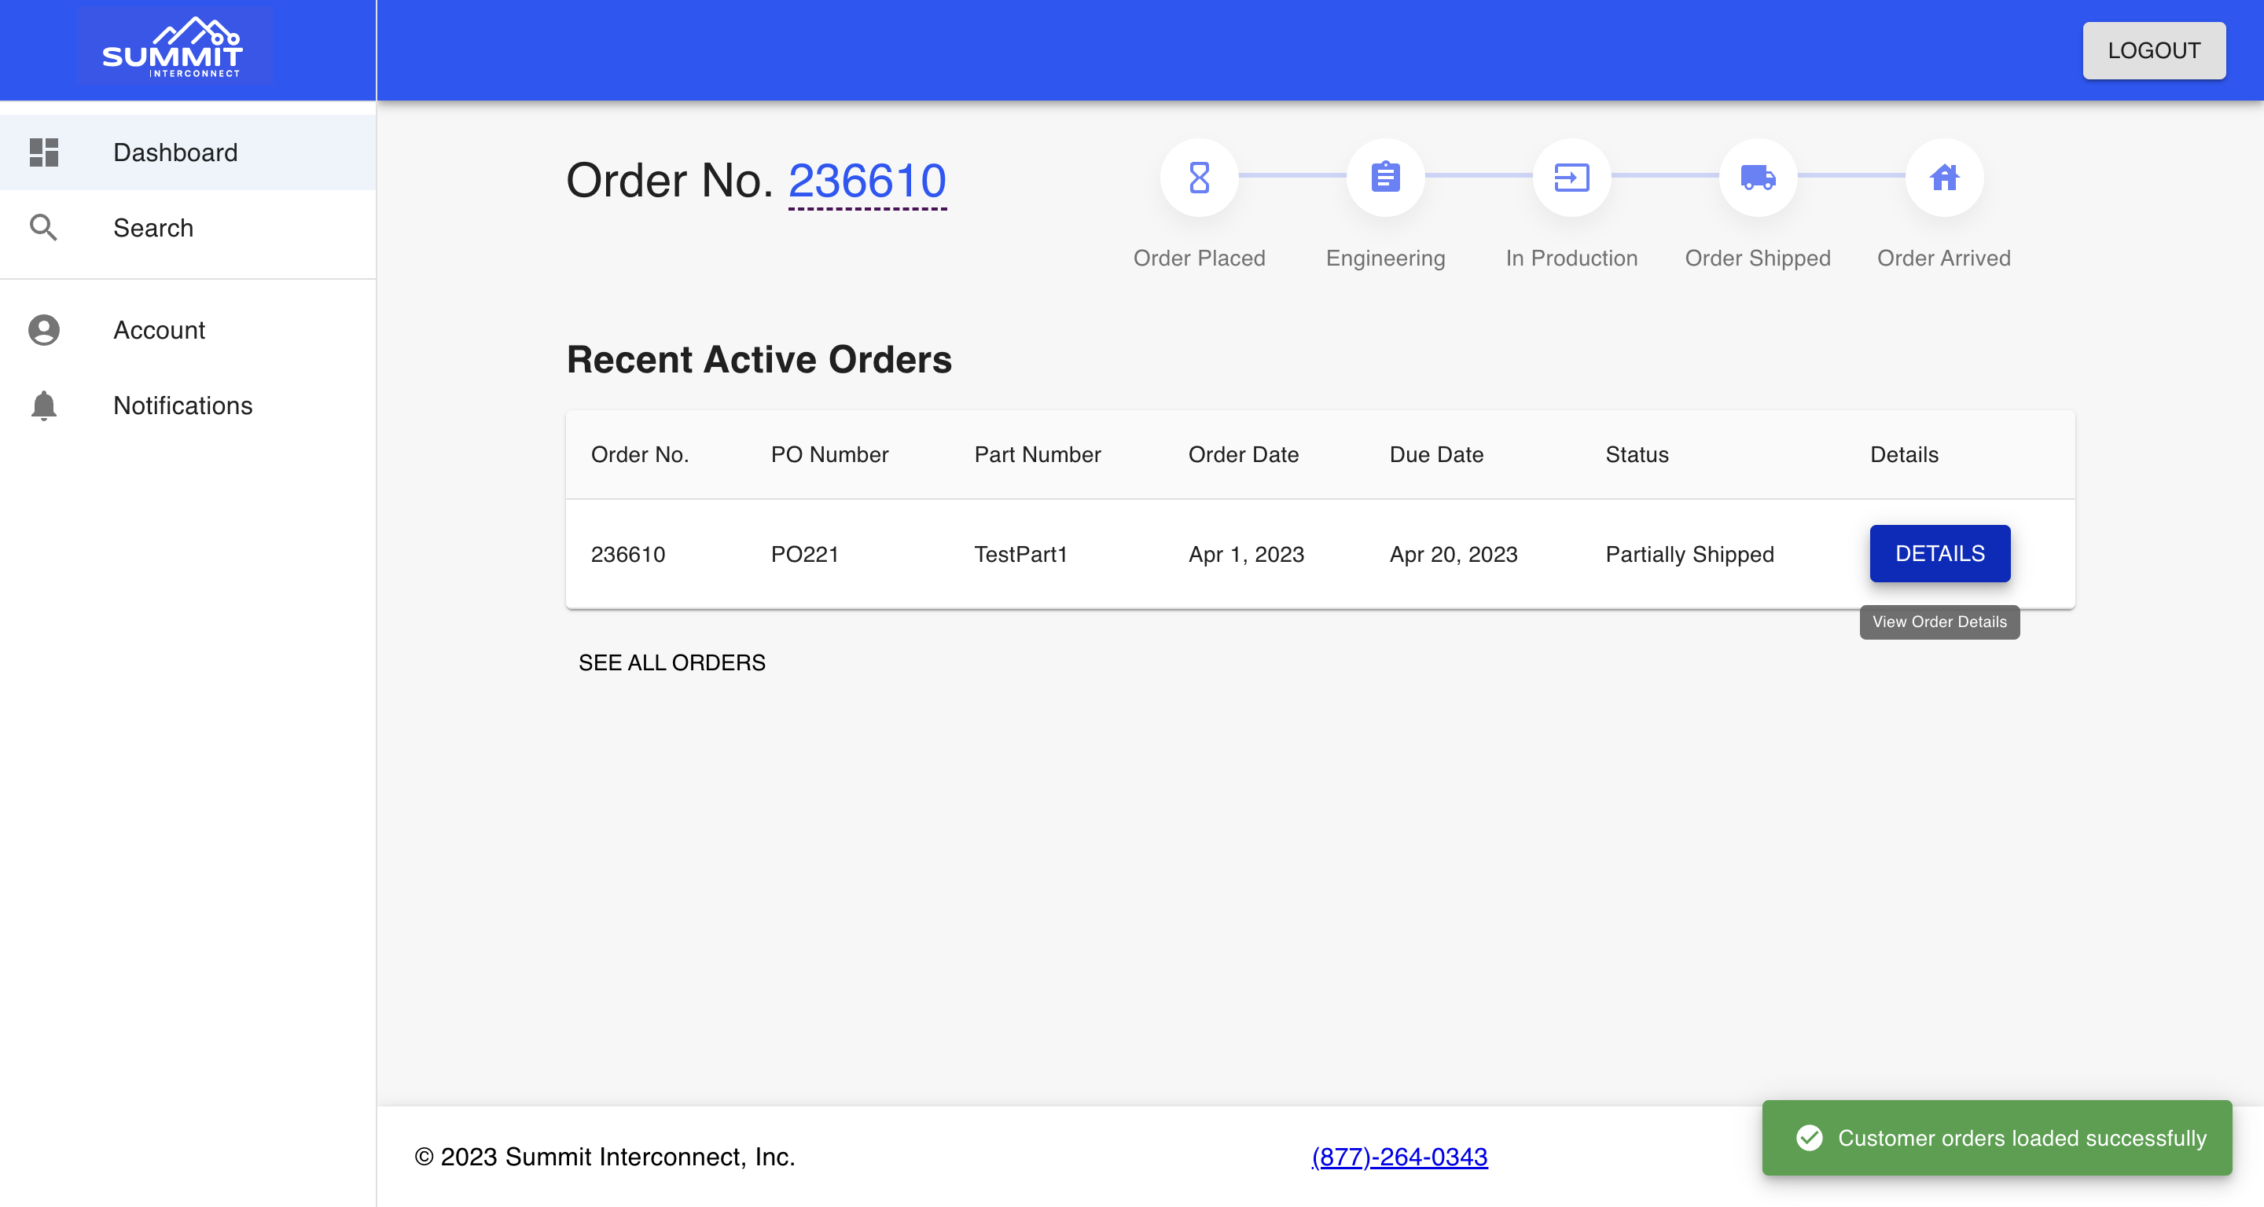The image size is (2264, 1207).
Task: Click the 'Engineering' step label
Action: pyautogui.click(x=1385, y=259)
